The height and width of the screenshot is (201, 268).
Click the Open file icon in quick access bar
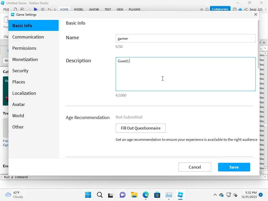[x=22, y=9]
